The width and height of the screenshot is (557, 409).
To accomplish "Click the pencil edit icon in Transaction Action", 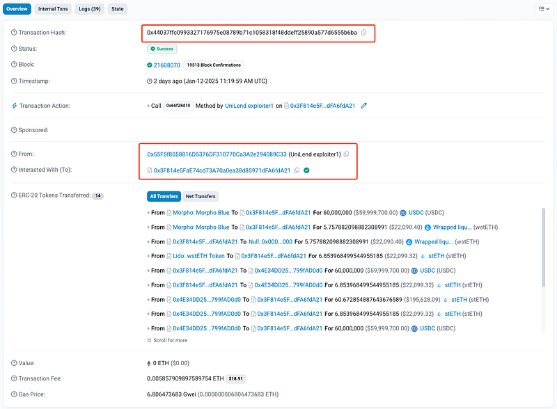I will [x=363, y=106].
